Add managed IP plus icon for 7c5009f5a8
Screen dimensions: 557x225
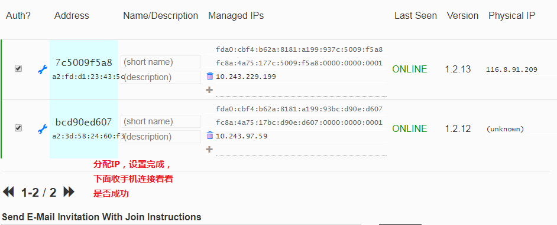[209, 90]
